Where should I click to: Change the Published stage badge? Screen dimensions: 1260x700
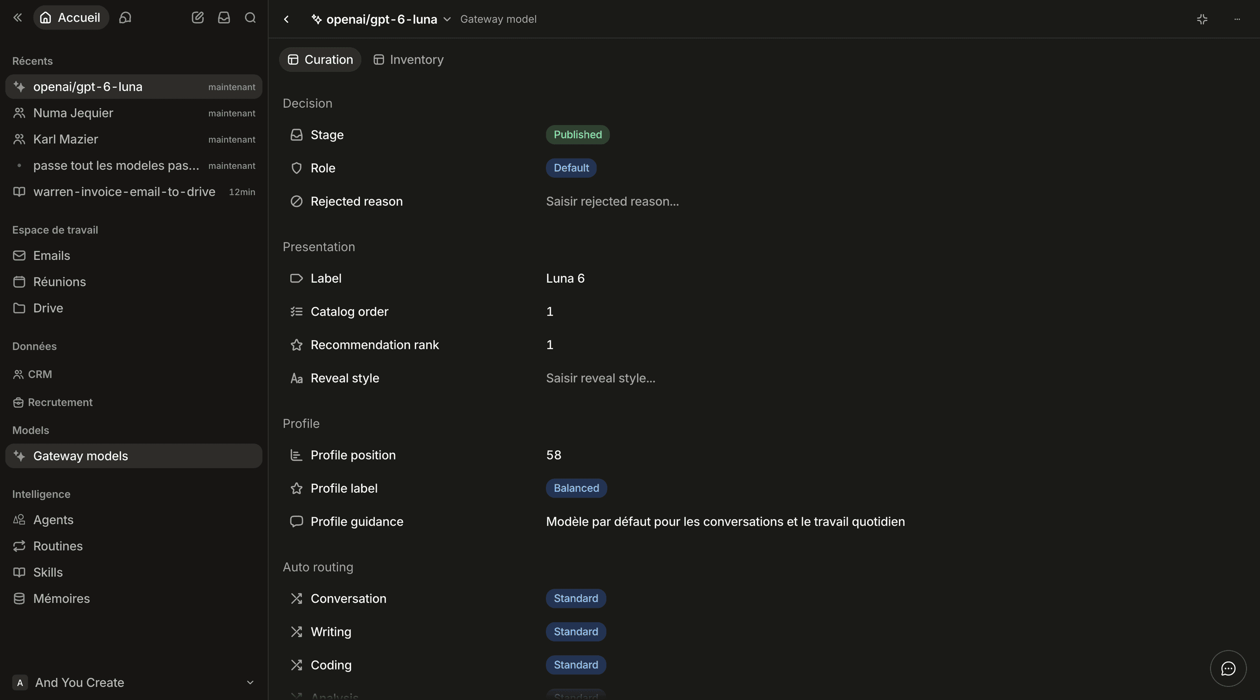pos(577,135)
